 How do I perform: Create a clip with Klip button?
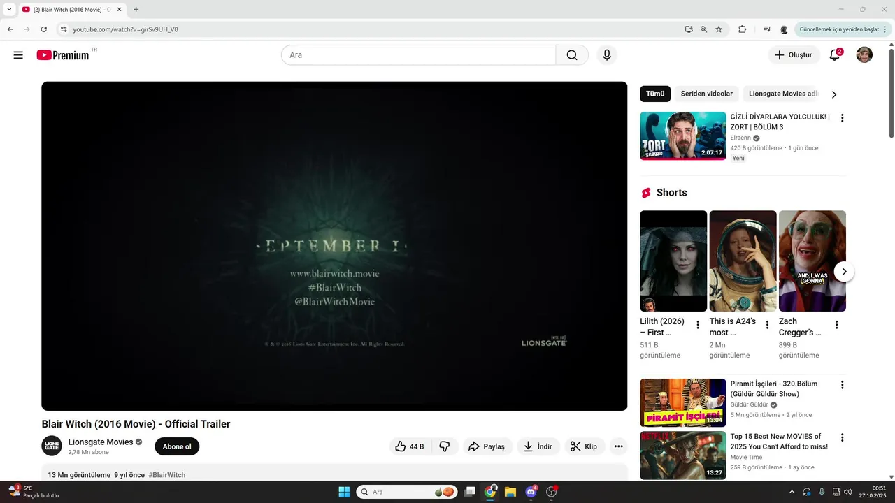[x=584, y=446]
